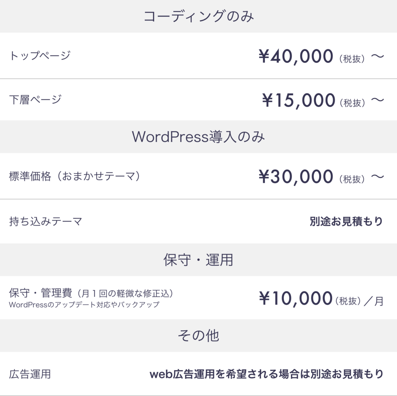Viewport: 397px width, 396px height.
Task: Click 税抜 note beside ¥40,000
Action: click(352, 59)
